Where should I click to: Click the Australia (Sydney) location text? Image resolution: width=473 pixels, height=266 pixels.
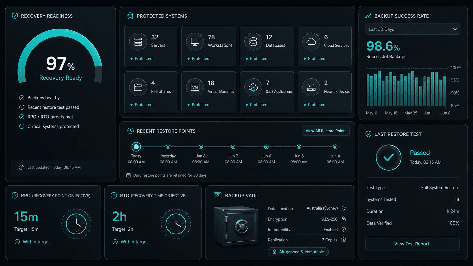pos(322,208)
